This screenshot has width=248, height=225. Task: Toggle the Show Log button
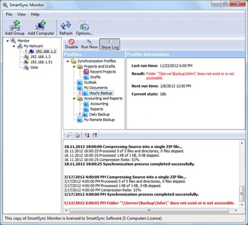pos(110,44)
